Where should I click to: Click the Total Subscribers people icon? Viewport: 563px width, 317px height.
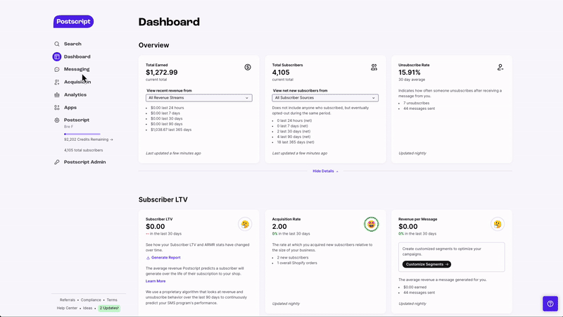(374, 67)
